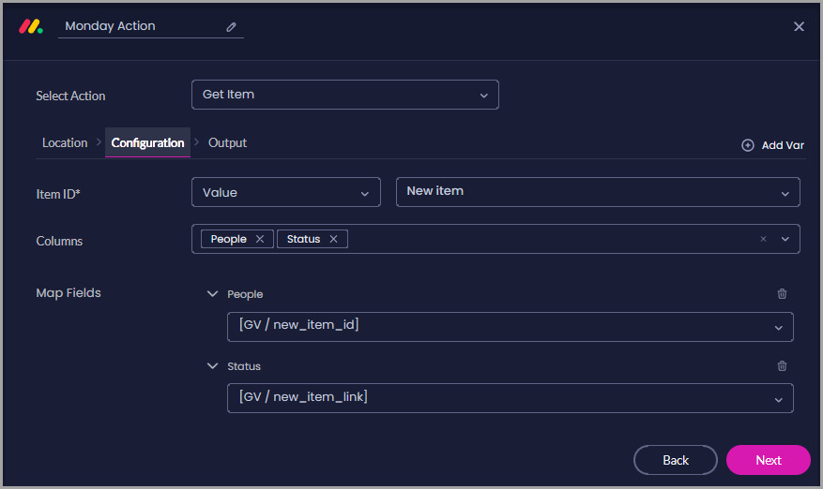
Task: Click the Next button
Action: (769, 460)
